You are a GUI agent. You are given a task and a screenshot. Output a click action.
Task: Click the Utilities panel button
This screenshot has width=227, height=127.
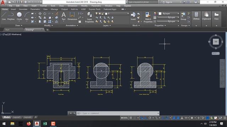(x=196, y=16)
